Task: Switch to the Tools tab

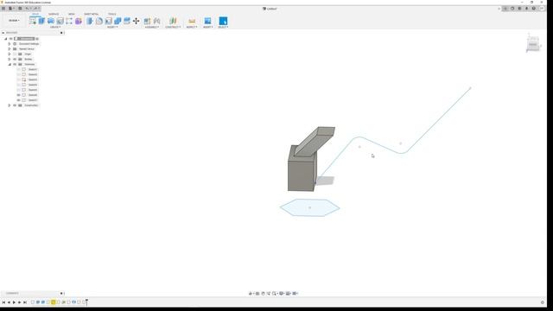Action: [x=111, y=14]
